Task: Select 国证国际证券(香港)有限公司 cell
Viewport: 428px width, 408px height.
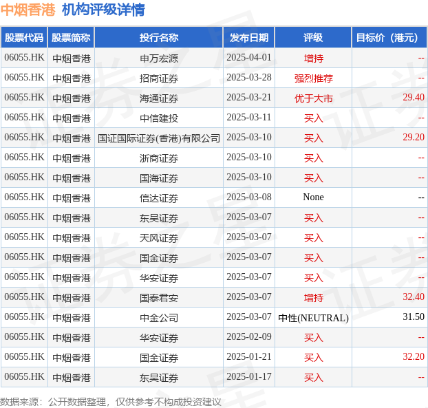Action: 159,138
